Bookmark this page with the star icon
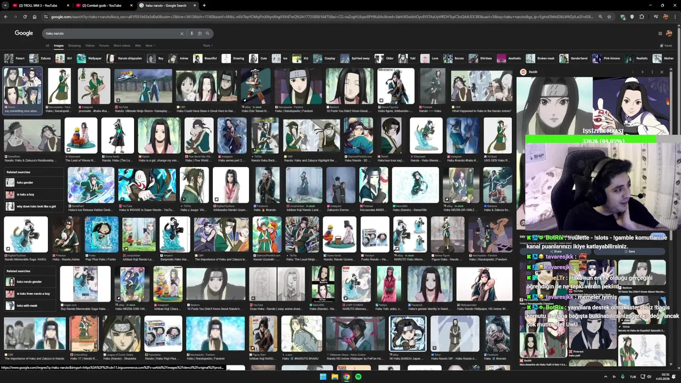 [x=609, y=16]
